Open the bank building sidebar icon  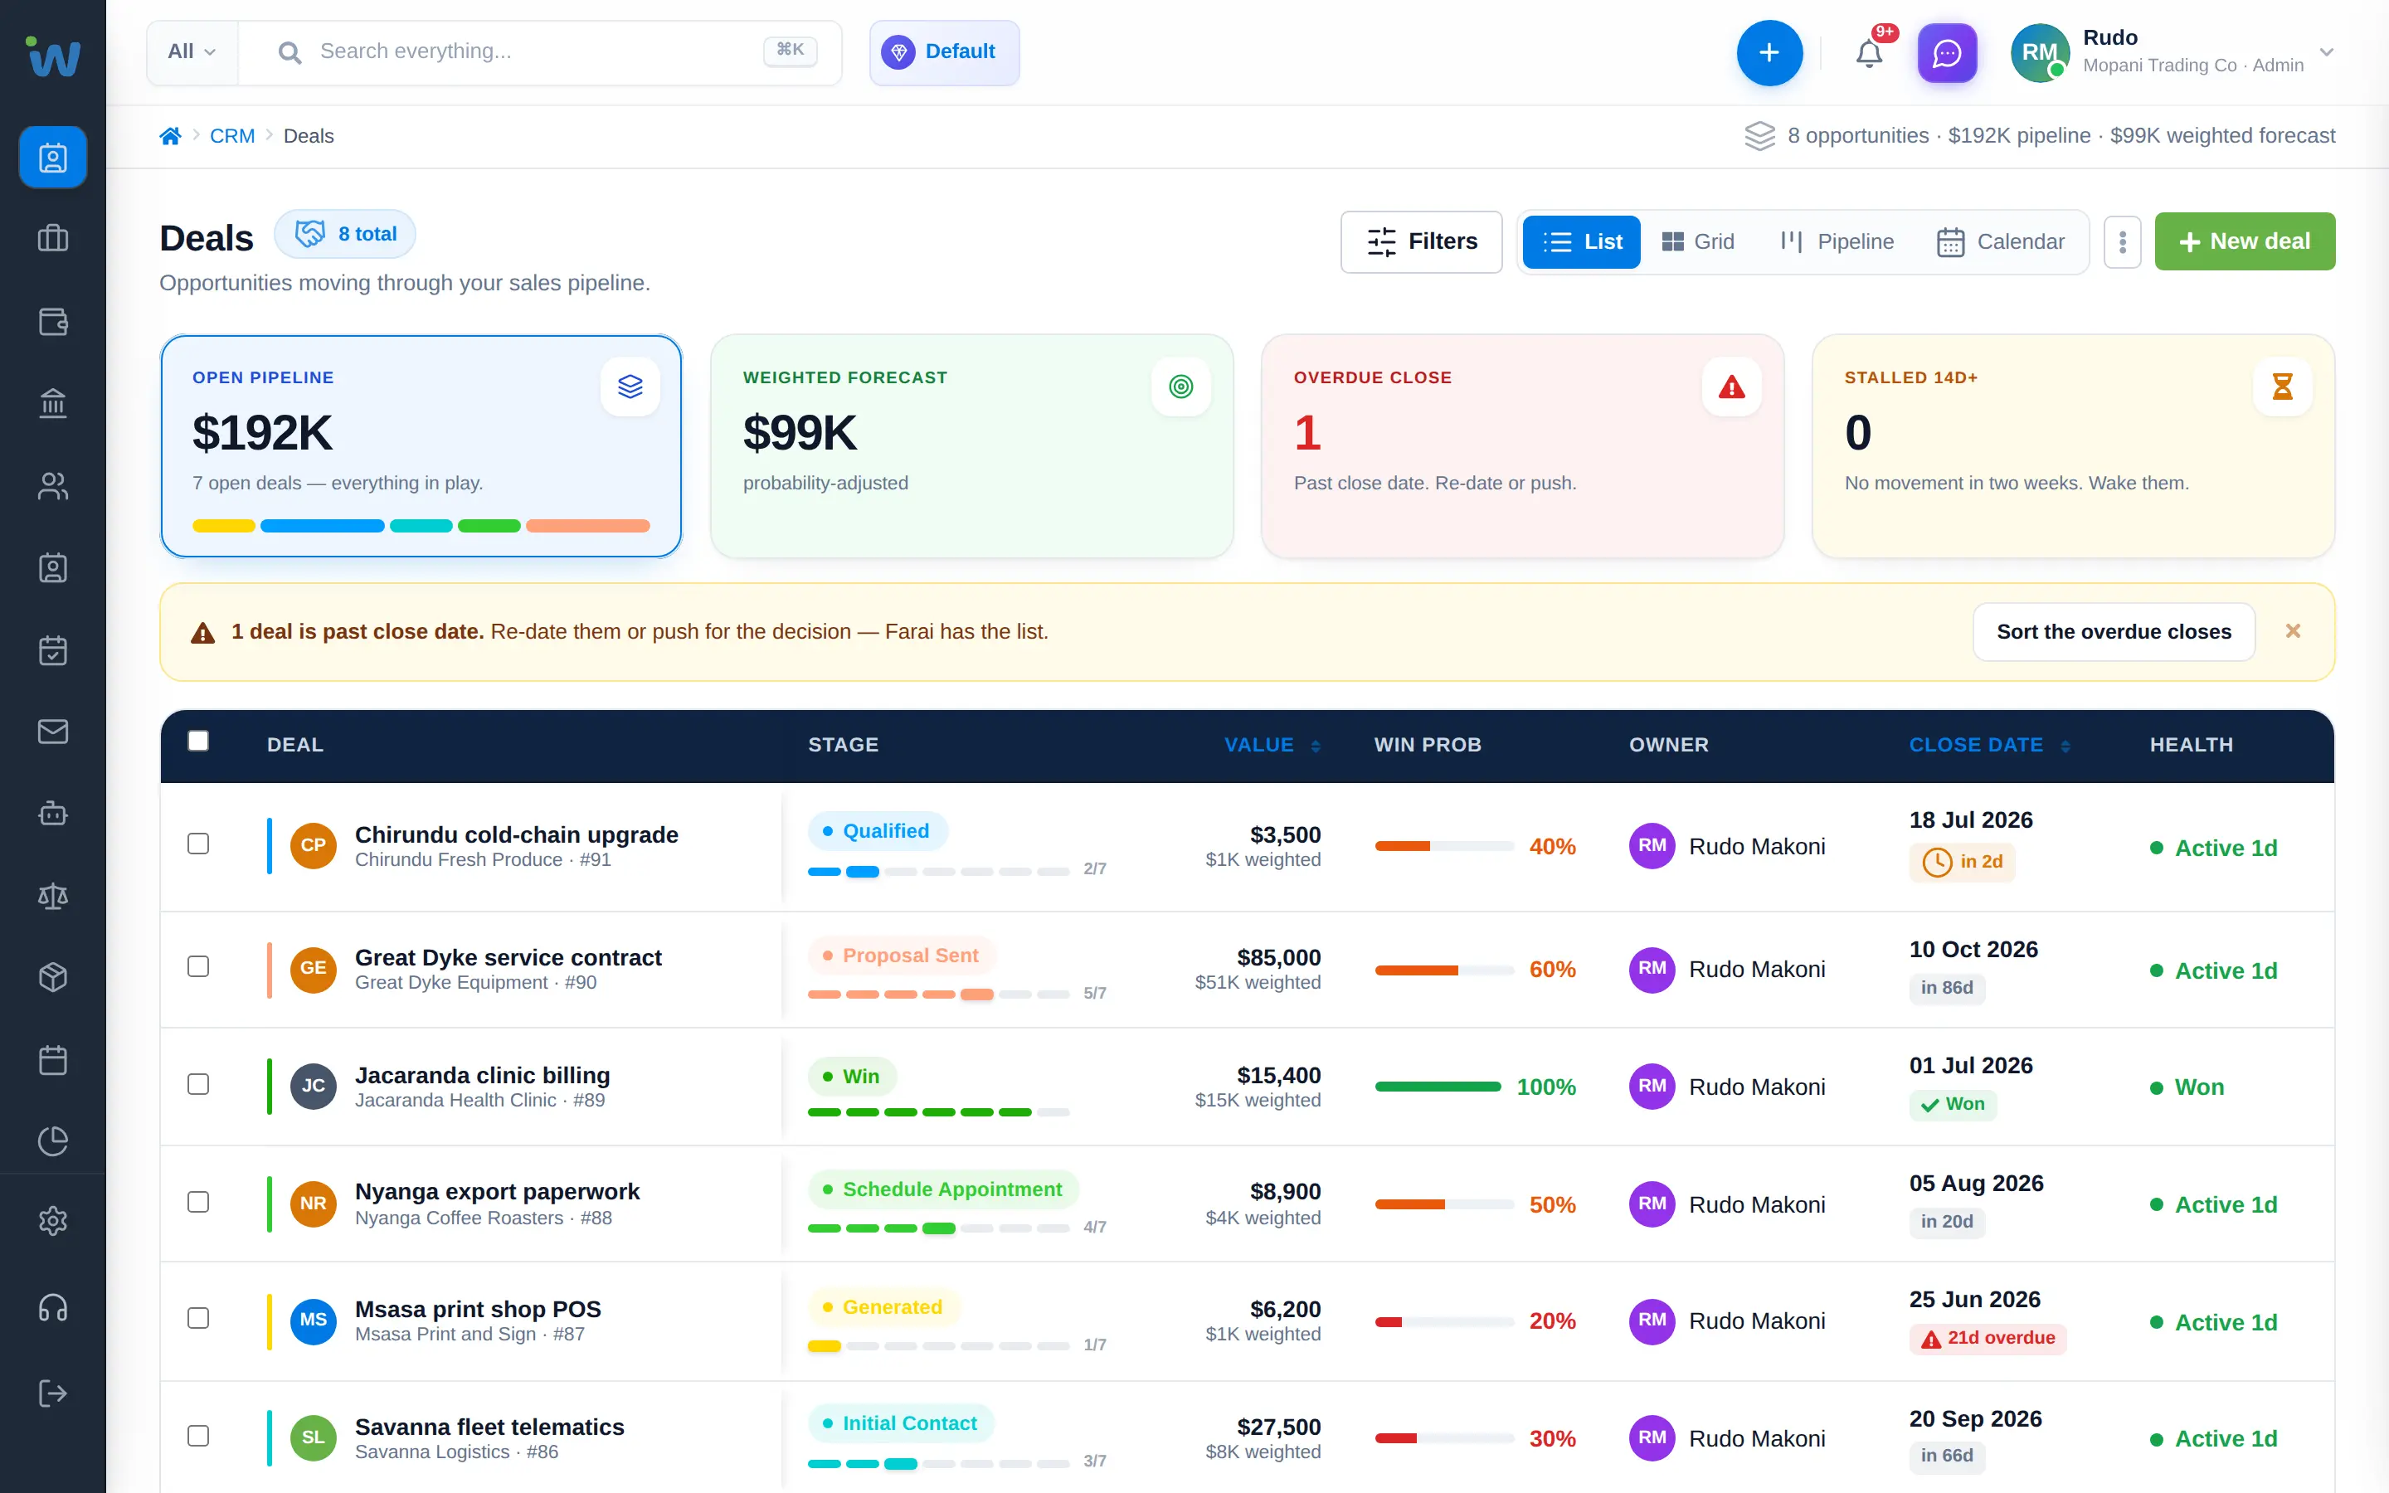tap(52, 403)
